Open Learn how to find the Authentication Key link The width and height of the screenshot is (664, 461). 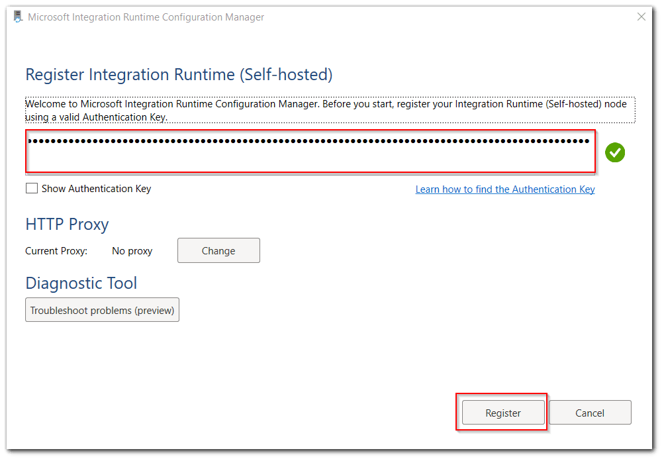[x=504, y=189]
